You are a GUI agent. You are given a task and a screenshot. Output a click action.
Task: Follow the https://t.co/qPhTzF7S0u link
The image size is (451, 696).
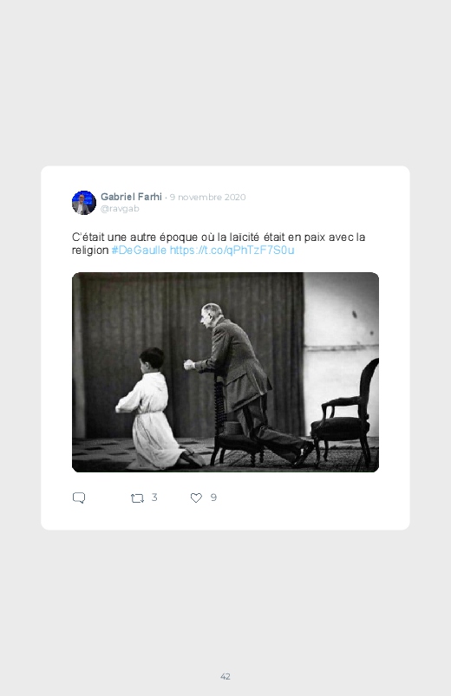pos(232,250)
